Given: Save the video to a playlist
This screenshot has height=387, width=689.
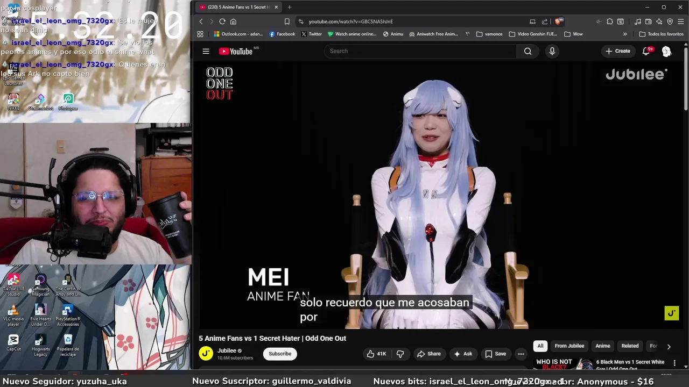Looking at the screenshot, I should tap(496, 354).
